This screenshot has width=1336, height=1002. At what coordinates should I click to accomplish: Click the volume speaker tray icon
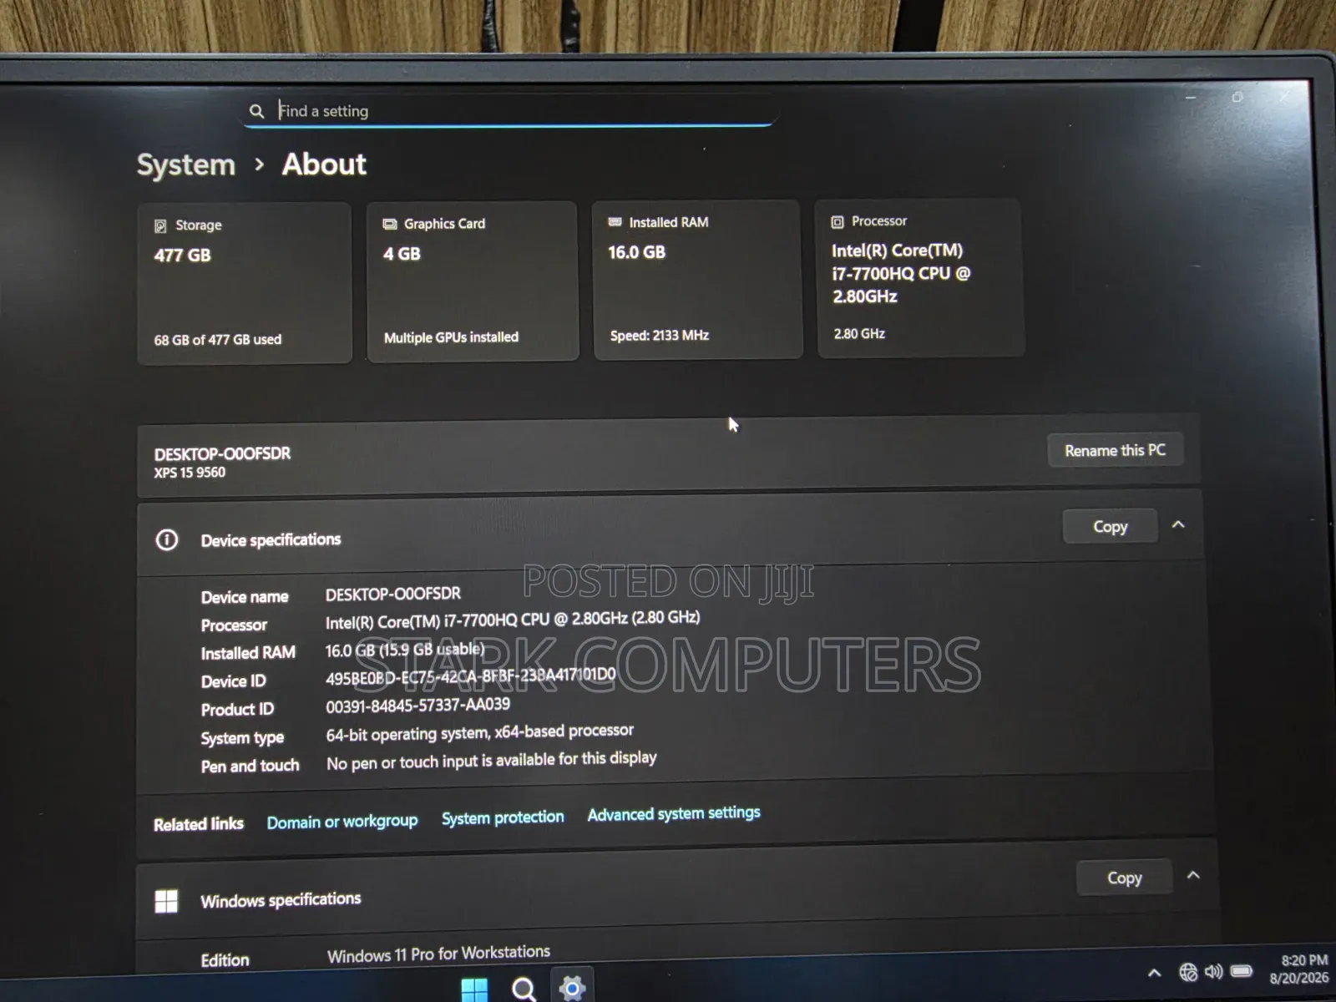pyautogui.click(x=1213, y=971)
